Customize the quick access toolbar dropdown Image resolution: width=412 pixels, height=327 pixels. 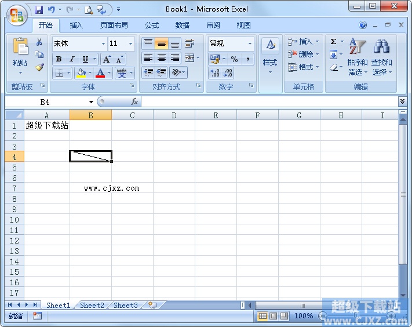119,10
